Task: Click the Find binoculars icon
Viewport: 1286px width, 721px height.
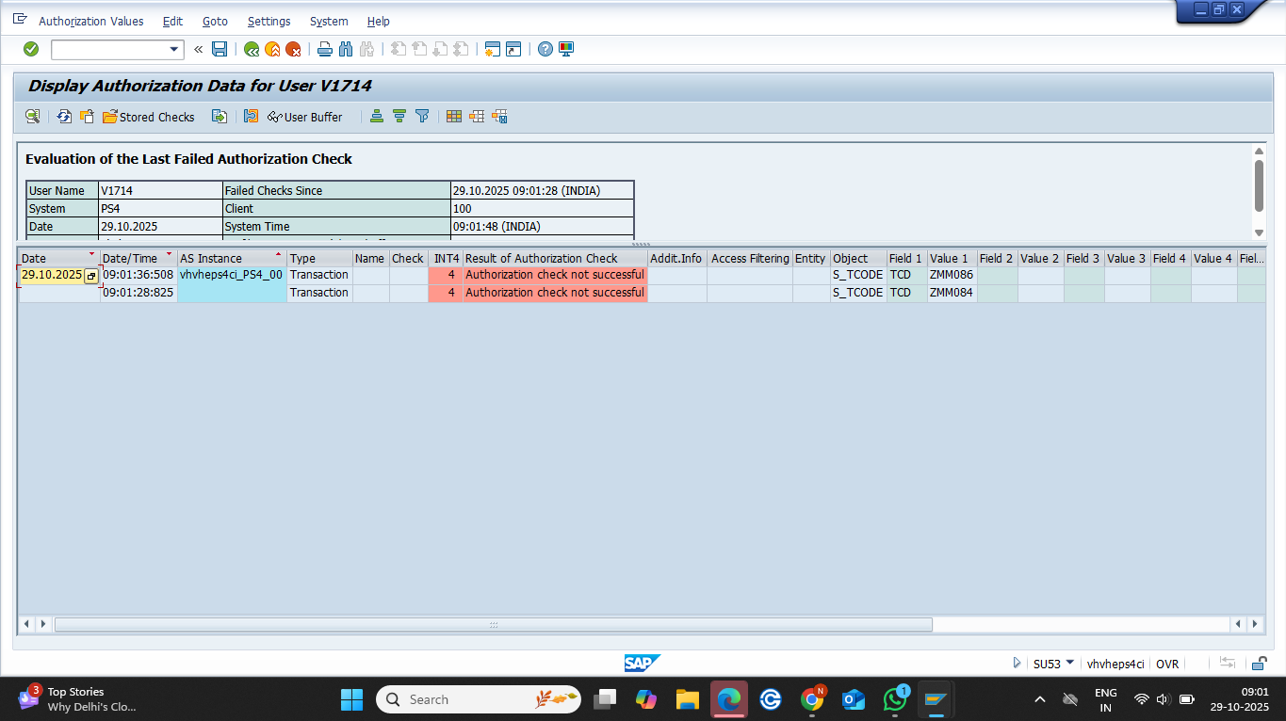Action: coord(345,49)
